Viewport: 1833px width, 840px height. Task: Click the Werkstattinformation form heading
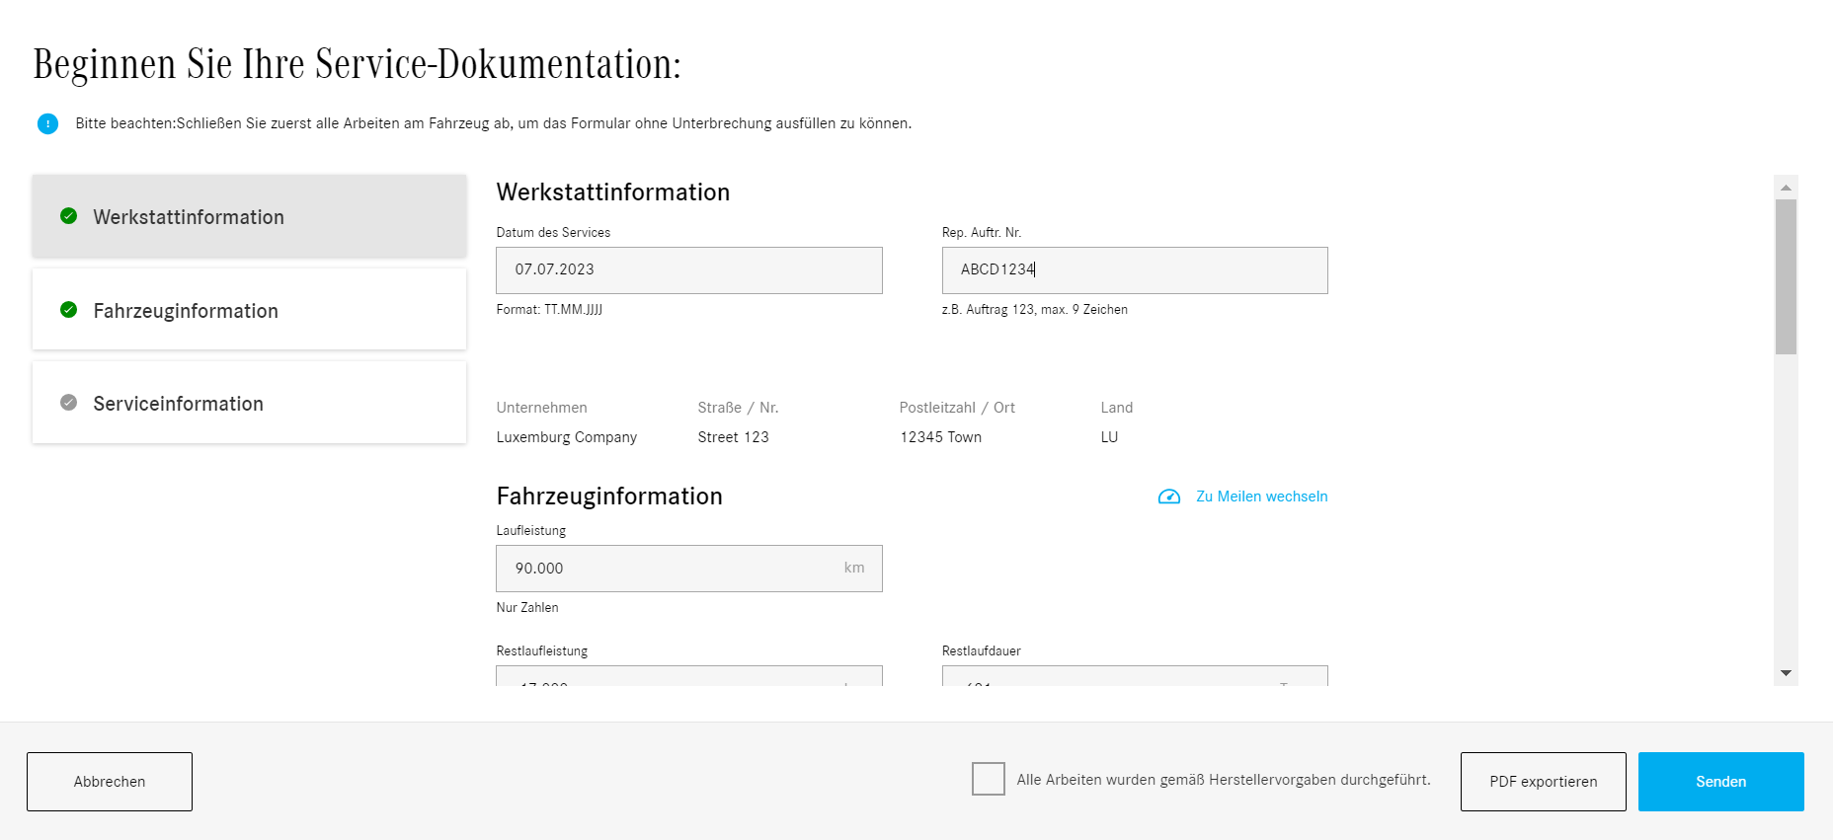[x=613, y=192]
